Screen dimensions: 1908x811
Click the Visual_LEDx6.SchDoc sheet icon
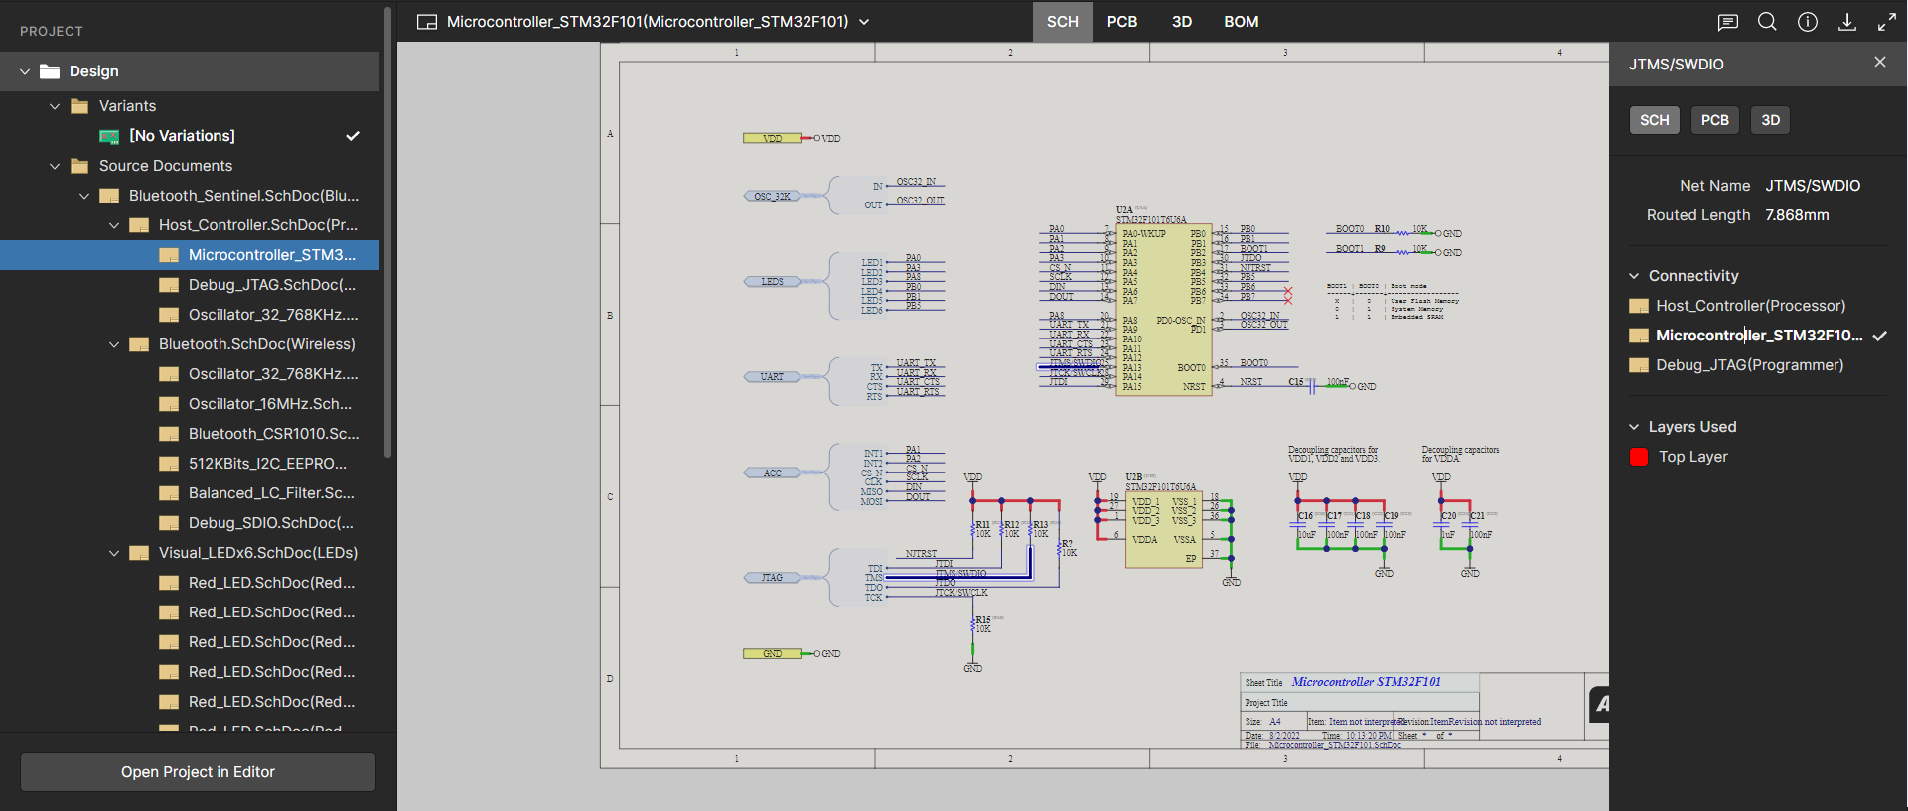(x=139, y=553)
